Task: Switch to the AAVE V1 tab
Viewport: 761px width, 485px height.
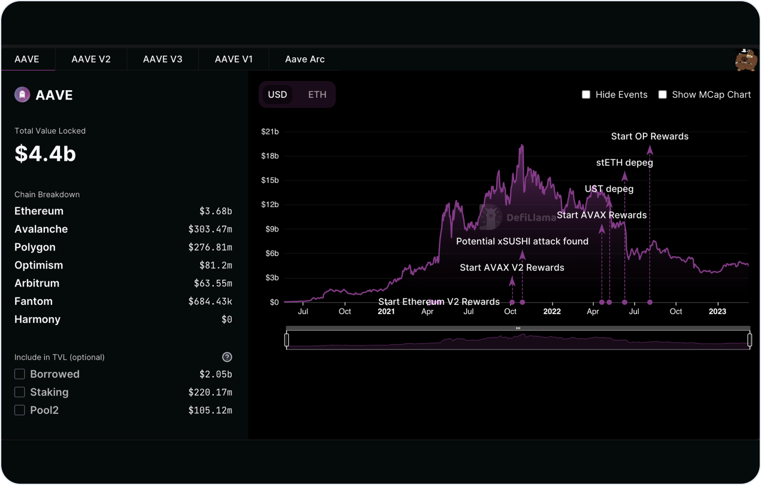Action: 234,59
